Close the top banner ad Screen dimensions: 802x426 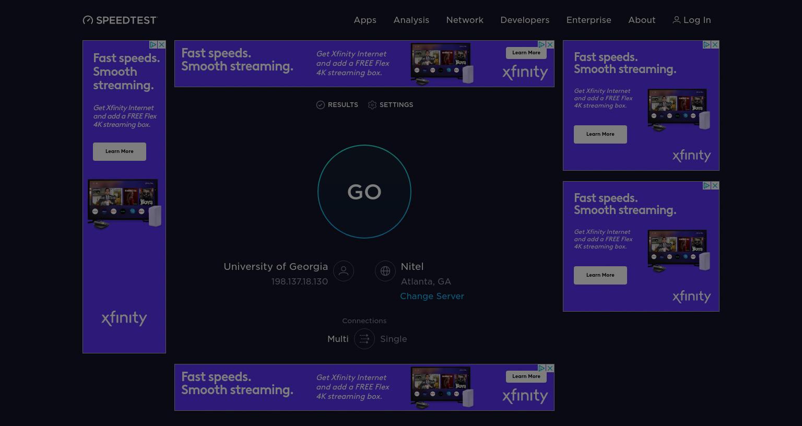[550, 45]
